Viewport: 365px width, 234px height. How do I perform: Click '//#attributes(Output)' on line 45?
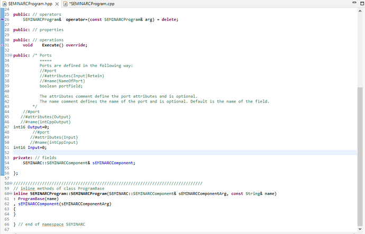pos(45,117)
